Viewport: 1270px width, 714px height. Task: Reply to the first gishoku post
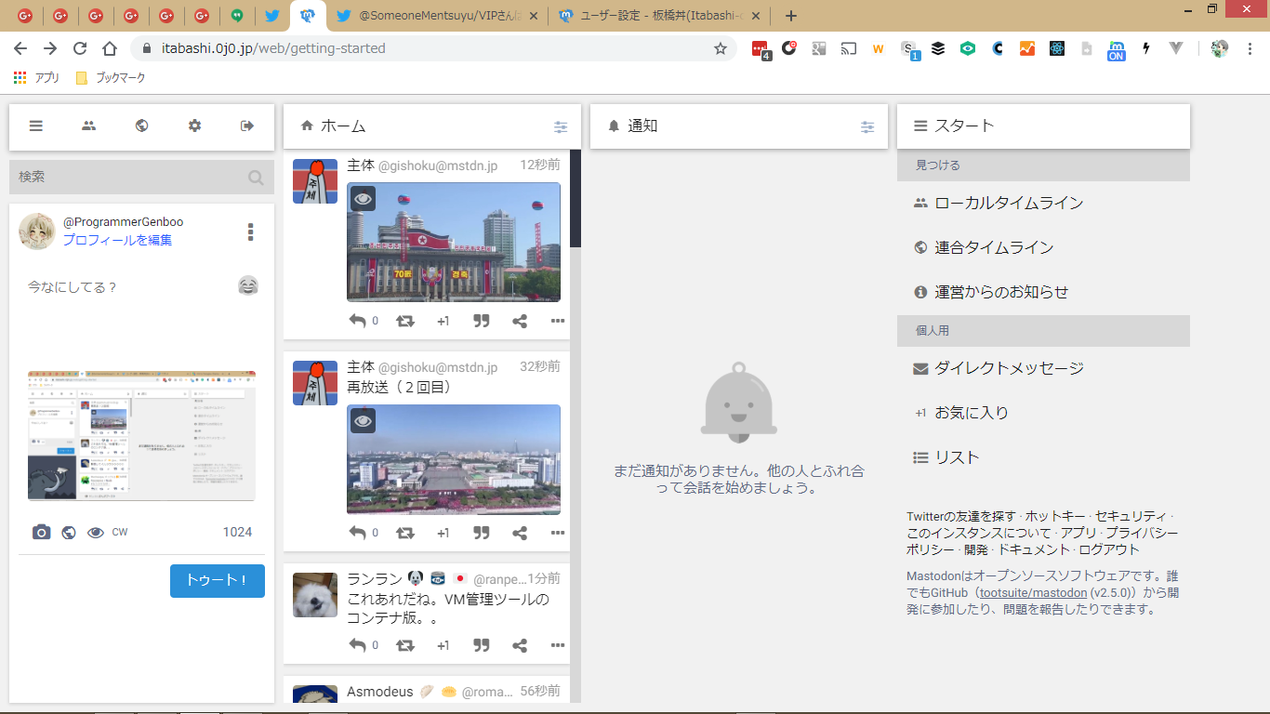click(x=358, y=321)
